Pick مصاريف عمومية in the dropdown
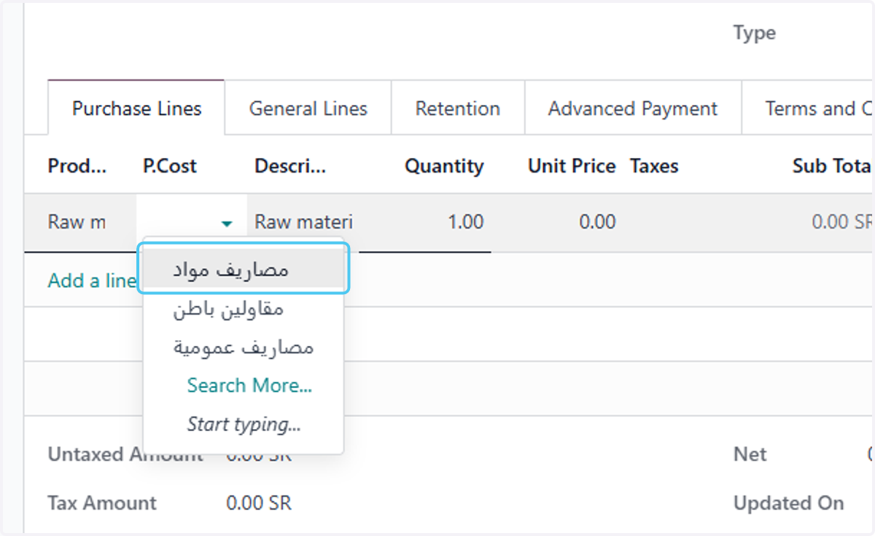 (x=244, y=347)
